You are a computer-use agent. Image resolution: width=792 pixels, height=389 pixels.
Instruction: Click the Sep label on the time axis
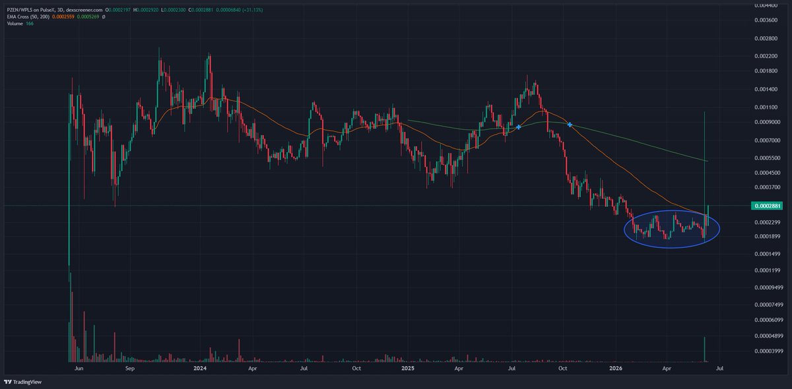[130, 369]
